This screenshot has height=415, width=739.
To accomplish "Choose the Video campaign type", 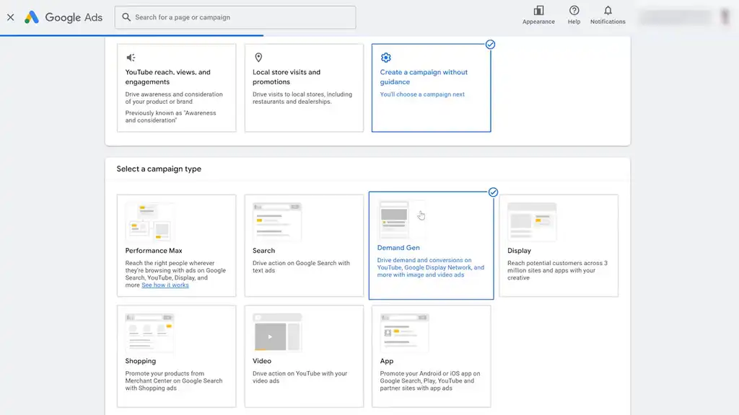I will click(x=304, y=356).
